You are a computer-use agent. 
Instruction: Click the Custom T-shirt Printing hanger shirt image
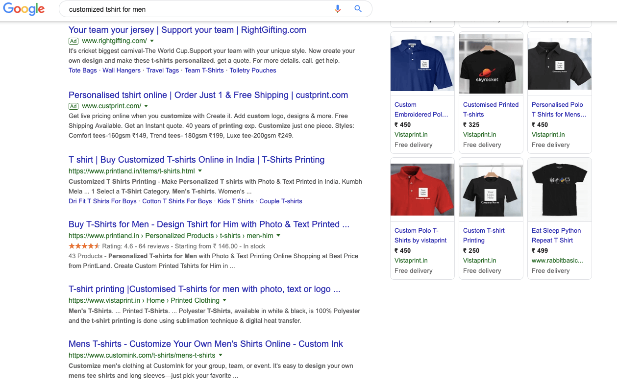click(x=491, y=190)
